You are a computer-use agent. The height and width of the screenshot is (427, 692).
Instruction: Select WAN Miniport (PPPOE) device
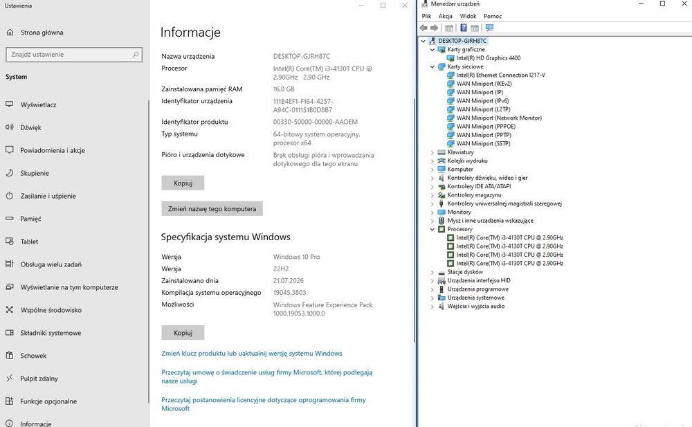[486, 126]
